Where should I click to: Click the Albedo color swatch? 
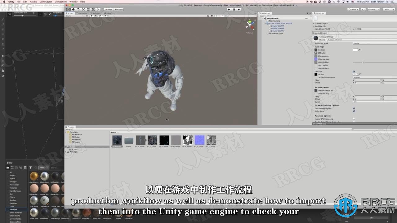tap(355, 50)
